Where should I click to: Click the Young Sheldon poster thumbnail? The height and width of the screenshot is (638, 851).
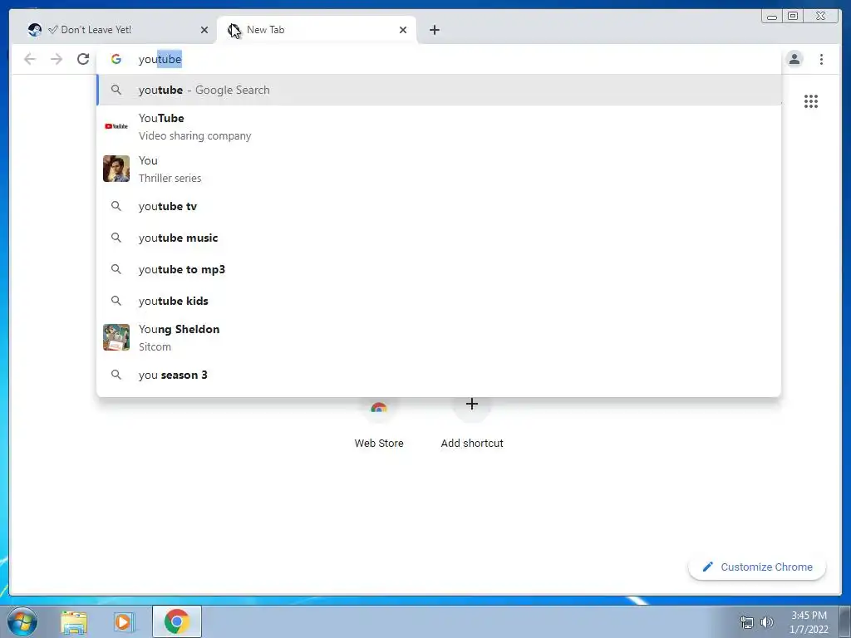(116, 337)
